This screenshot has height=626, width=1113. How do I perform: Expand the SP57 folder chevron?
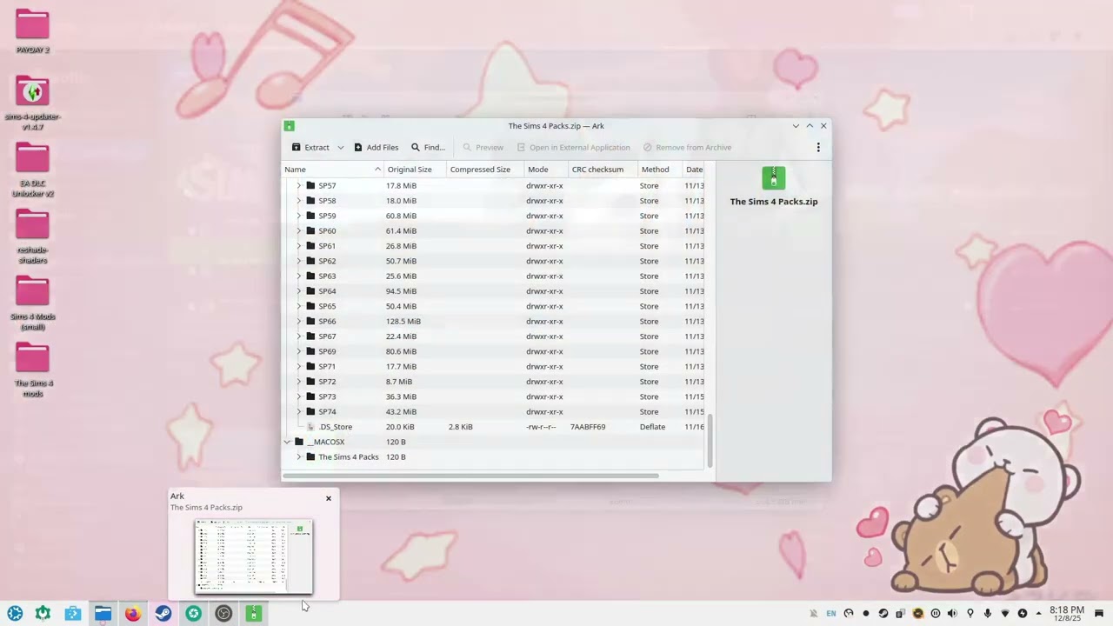pos(298,185)
